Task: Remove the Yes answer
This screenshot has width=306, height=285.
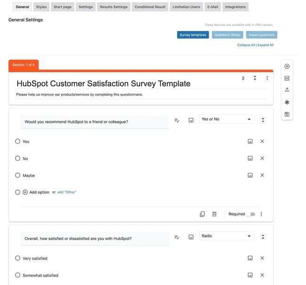Action: click(262, 141)
